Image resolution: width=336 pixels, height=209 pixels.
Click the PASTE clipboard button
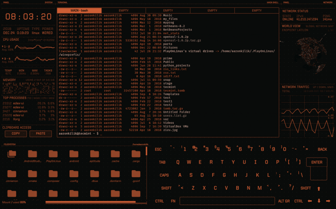(x=41, y=134)
